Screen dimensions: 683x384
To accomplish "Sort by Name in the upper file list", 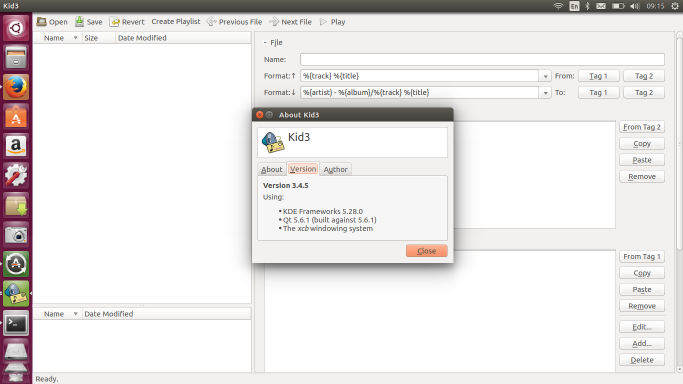I will pyautogui.click(x=57, y=38).
